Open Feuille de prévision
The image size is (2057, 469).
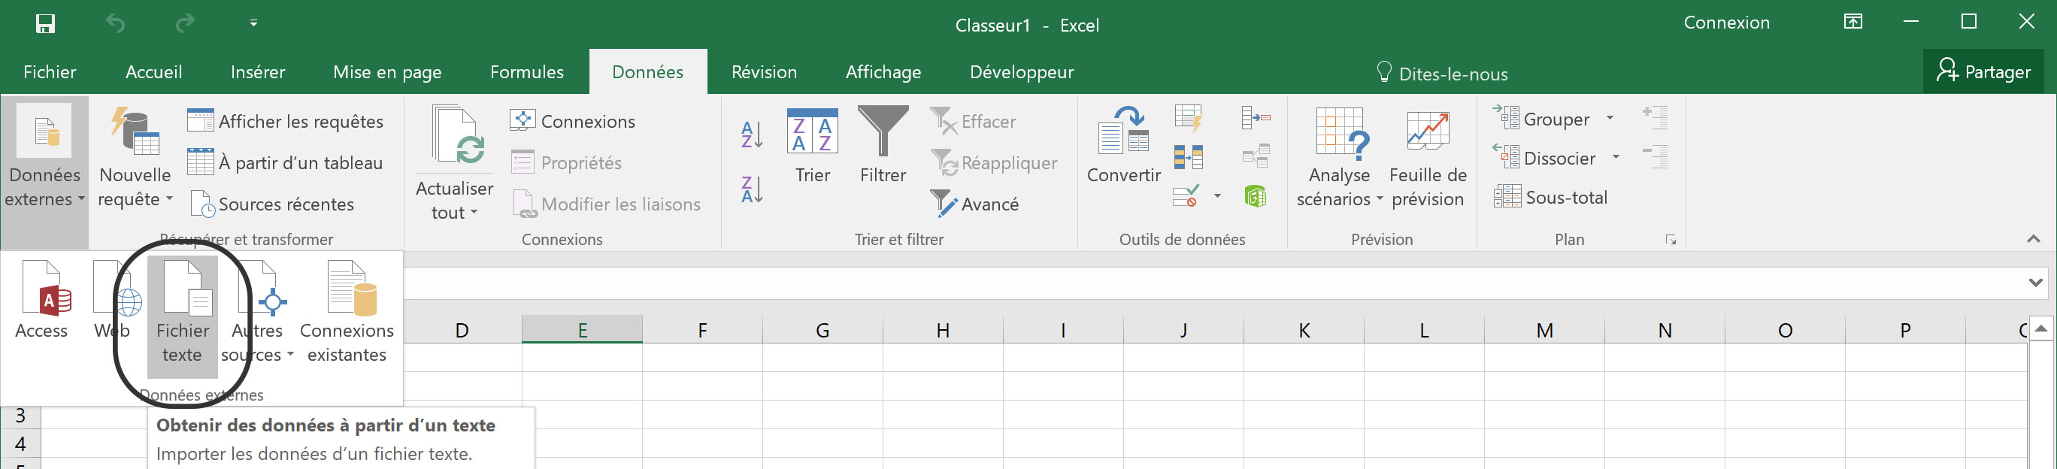1428,159
